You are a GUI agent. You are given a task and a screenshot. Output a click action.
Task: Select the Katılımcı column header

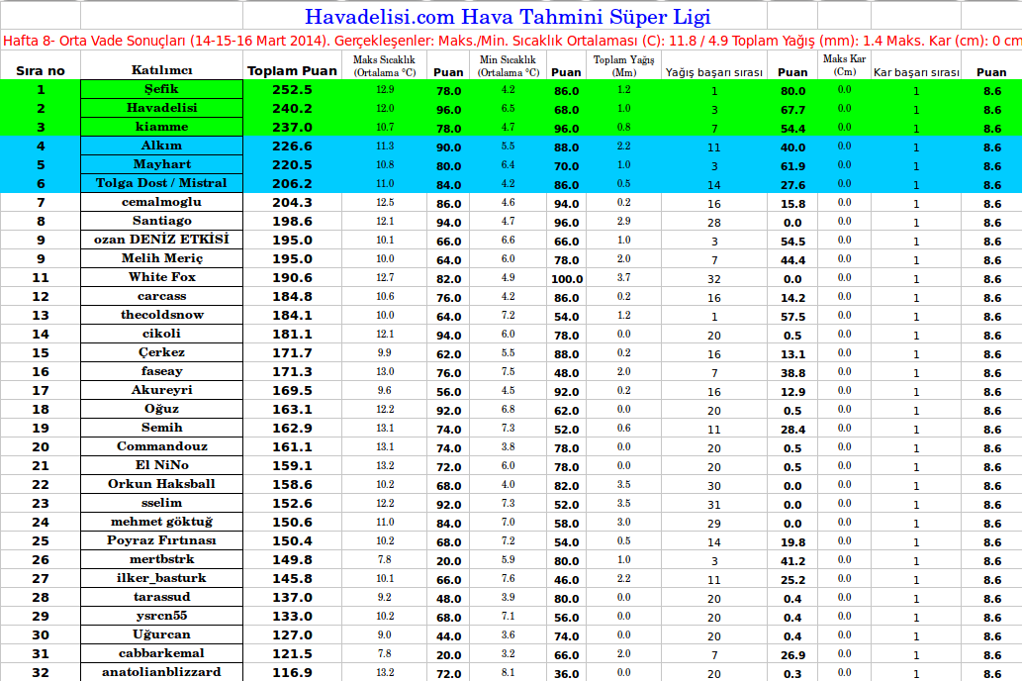pos(161,71)
